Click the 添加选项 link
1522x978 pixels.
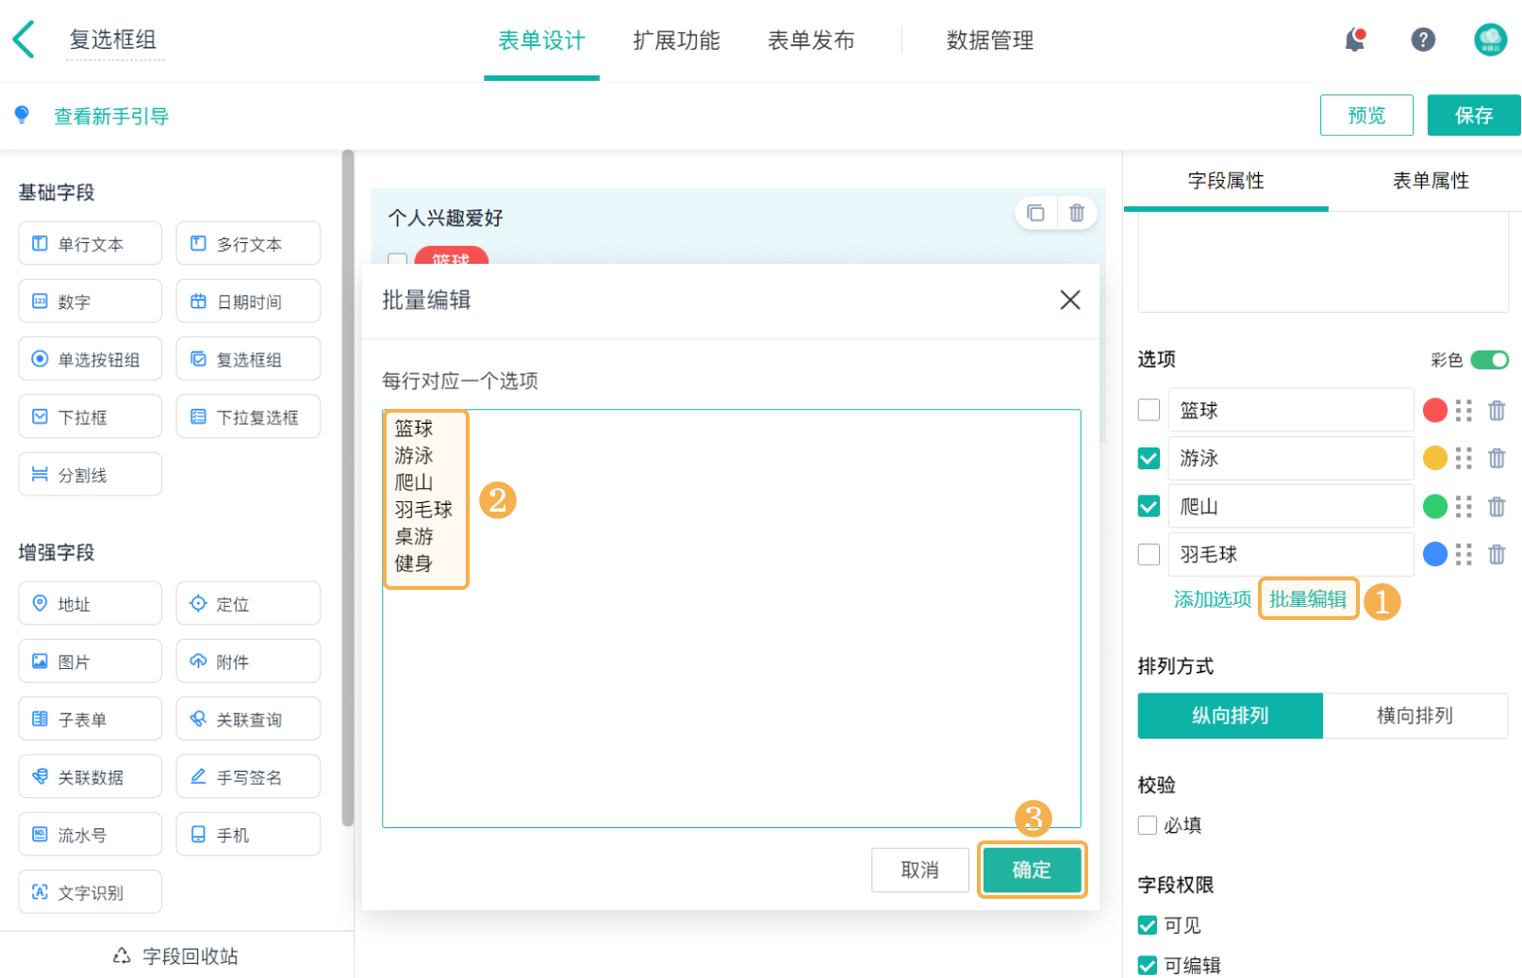click(1213, 599)
